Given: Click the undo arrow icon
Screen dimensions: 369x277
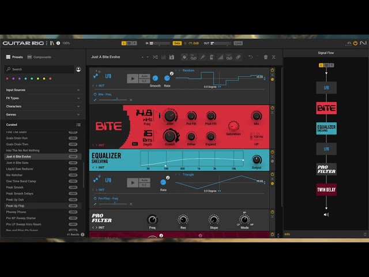Looking at the screenshot, I should coord(251,57).
